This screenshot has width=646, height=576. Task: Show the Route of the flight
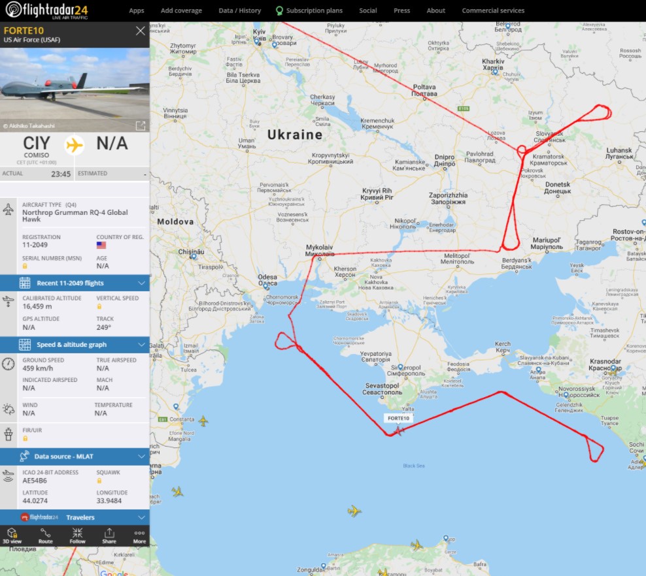coord(45,536)
